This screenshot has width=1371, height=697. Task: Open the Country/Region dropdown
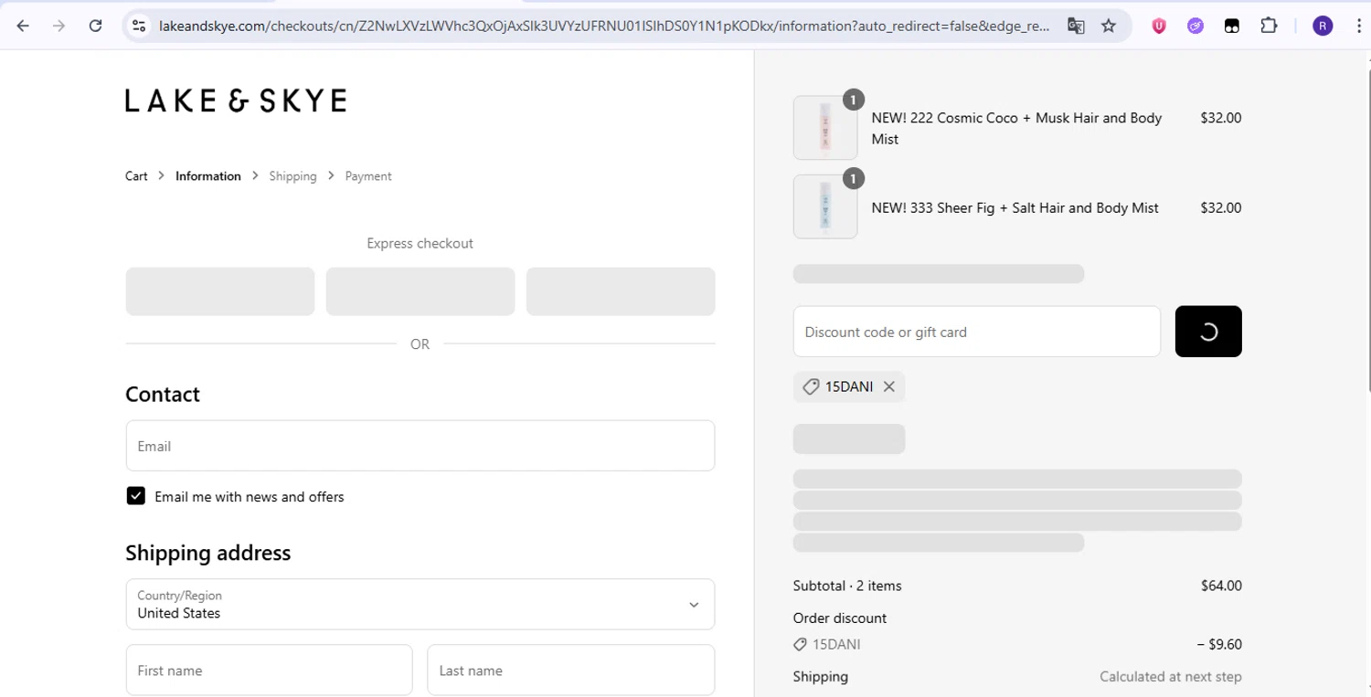click(x=420, y=604)
